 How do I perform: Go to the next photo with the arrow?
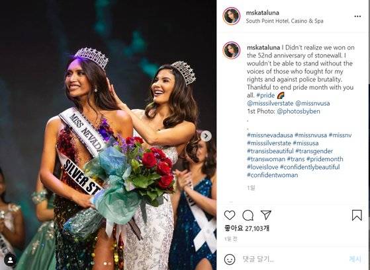pyautogui.click(x=206, y=136)
